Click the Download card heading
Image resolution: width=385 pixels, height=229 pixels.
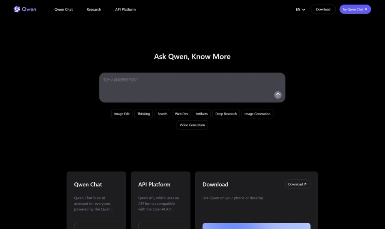[215, 185]
